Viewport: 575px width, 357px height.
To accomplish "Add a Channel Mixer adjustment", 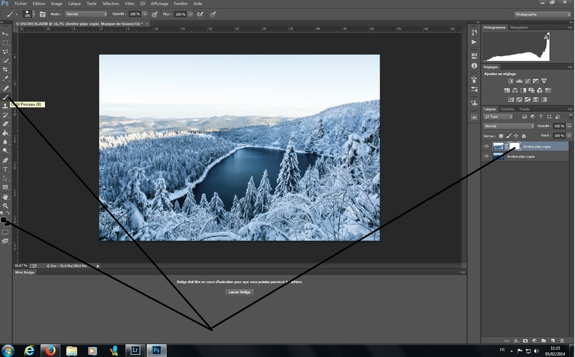I will (x=539, y=90).
